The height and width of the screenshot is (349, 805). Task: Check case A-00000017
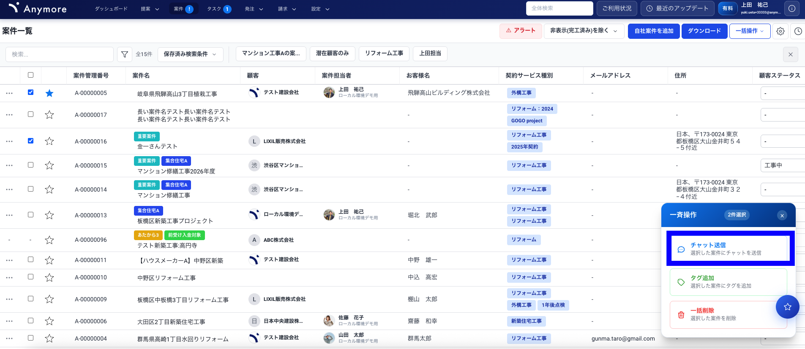click(x=30, y=114)
